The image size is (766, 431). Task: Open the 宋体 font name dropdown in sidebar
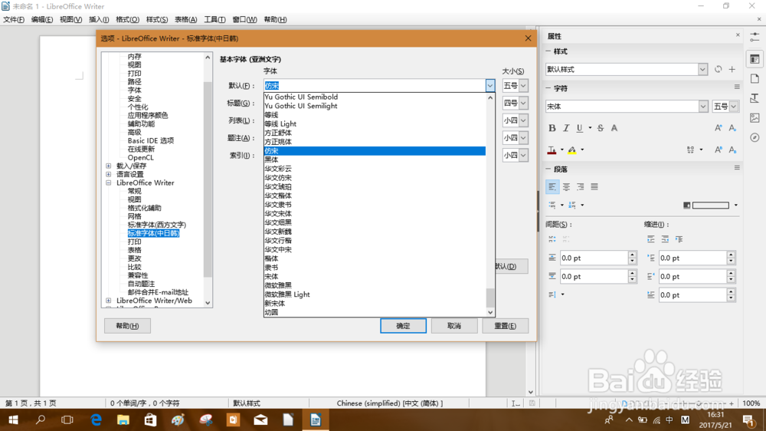coord(703,106)
